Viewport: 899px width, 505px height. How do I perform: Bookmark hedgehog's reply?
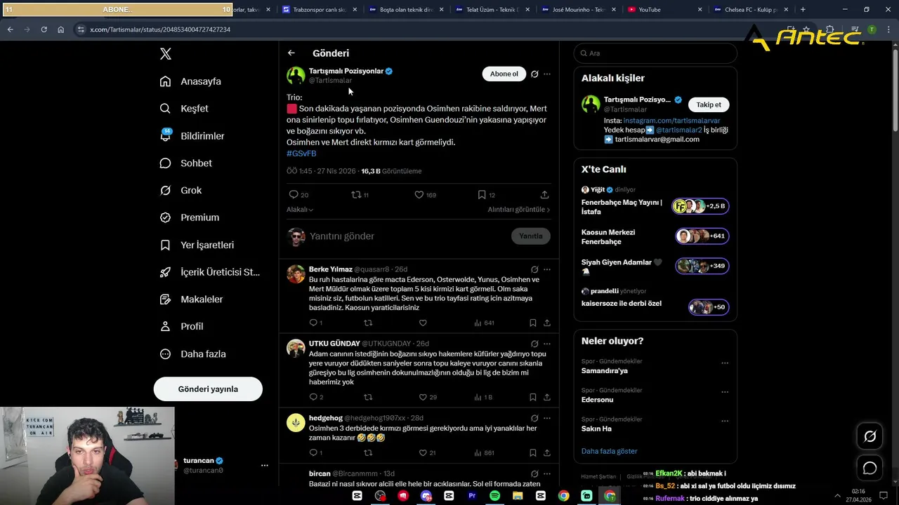pyautogui.click(x=533, y=453)
